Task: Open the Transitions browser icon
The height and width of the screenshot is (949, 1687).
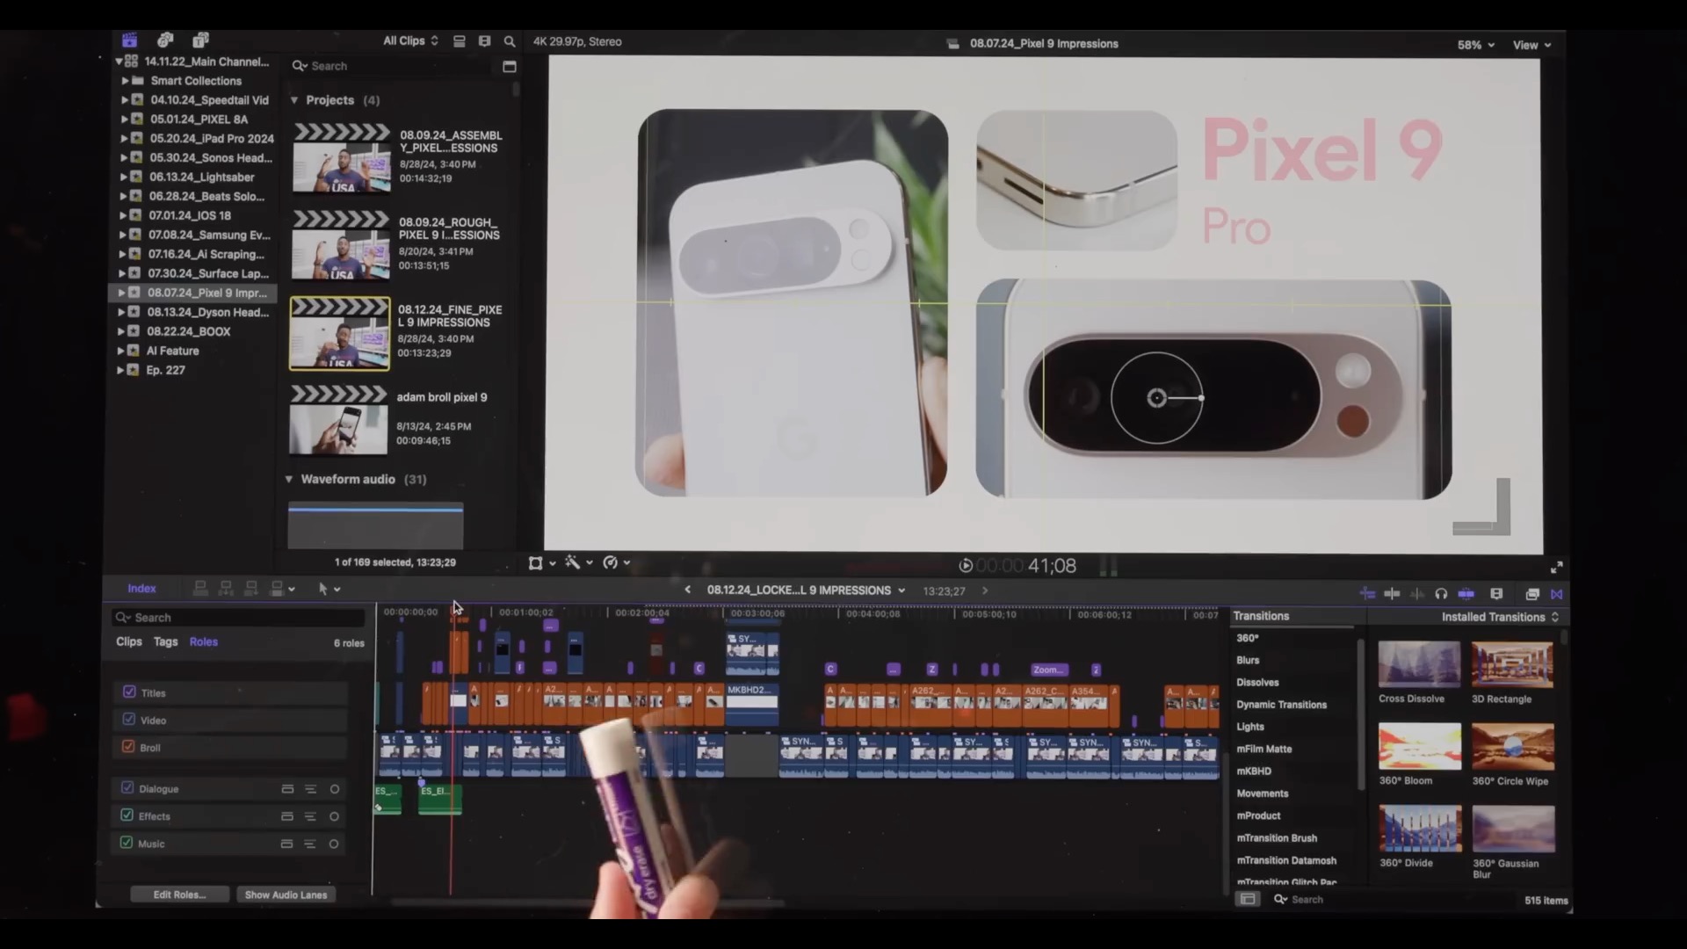Action: point(1557,594)
